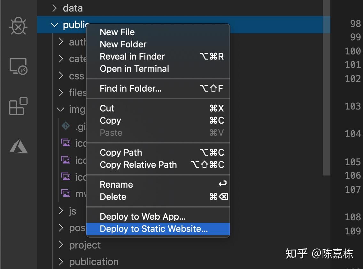
Task: Select Deploy to Web App
Action: (x=143, y=217)
